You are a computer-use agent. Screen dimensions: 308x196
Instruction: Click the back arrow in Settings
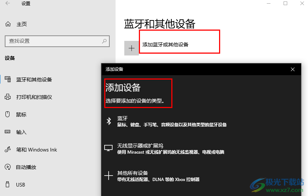point(8,3)
